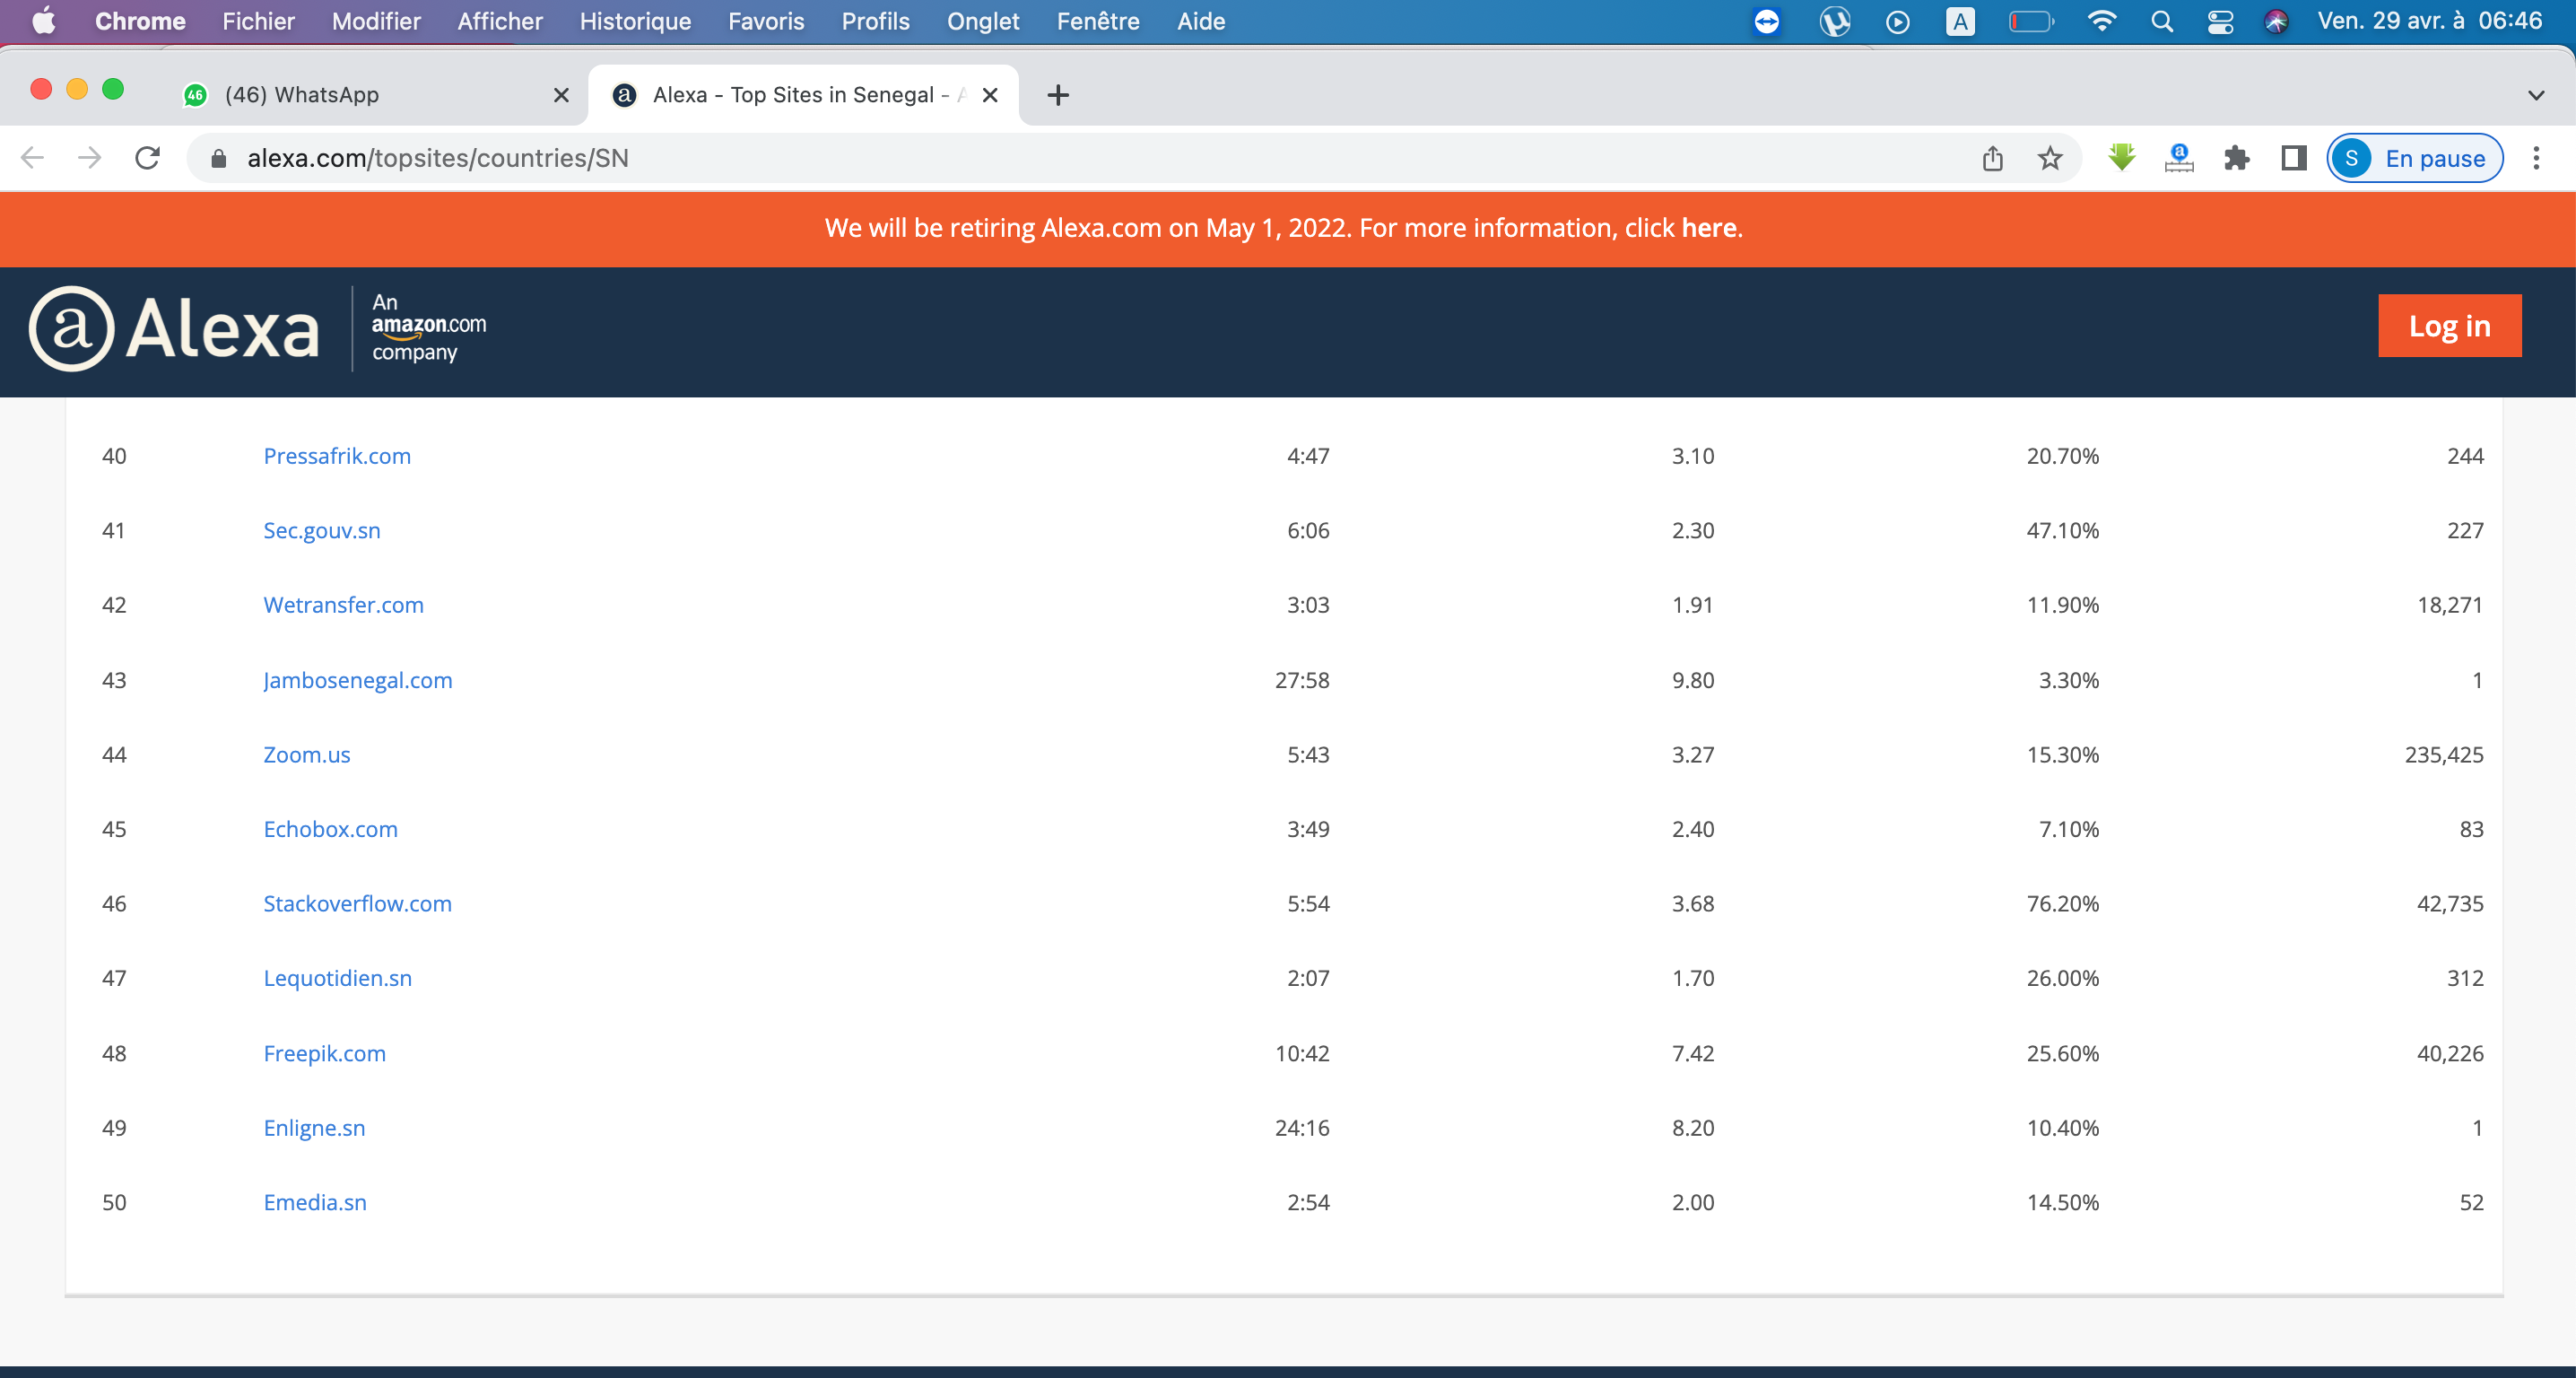Click the browser forward arrow
Viewport: 2576px width, 1378px height.
[90, 158]
